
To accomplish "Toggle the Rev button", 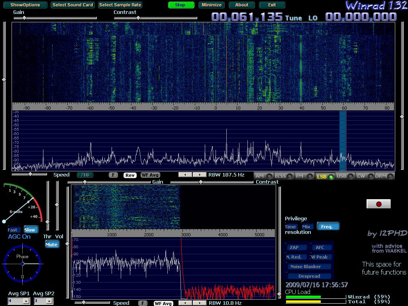I will 130,175.
